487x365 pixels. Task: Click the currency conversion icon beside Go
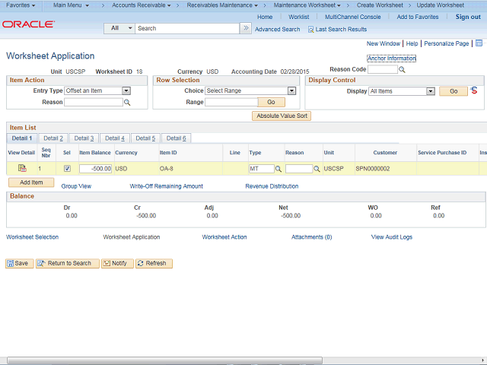click(476, 90)
